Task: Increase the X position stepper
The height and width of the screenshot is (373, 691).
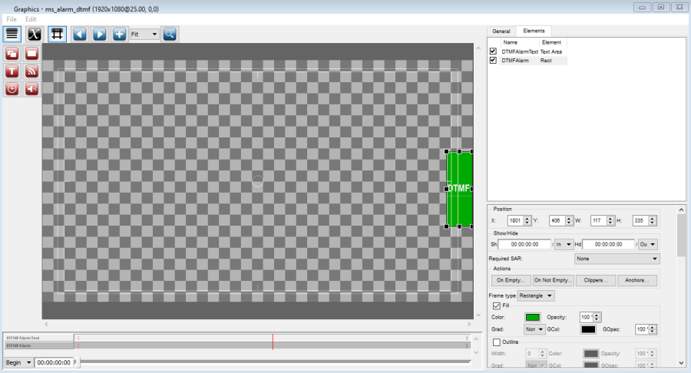Action: coord(527,218)
